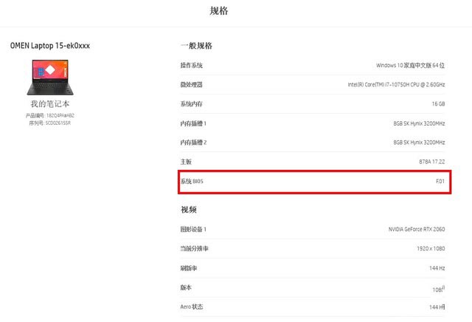This screenshot has height=322, width=472.
Task: Click the '图形设备 1' row label
Action: tap(193, 230)
